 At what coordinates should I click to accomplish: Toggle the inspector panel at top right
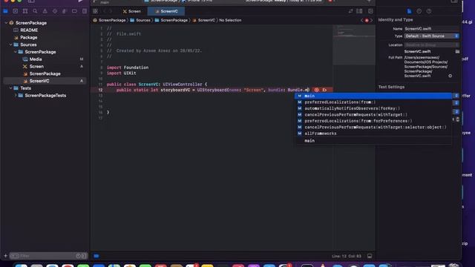click(454, 1)
